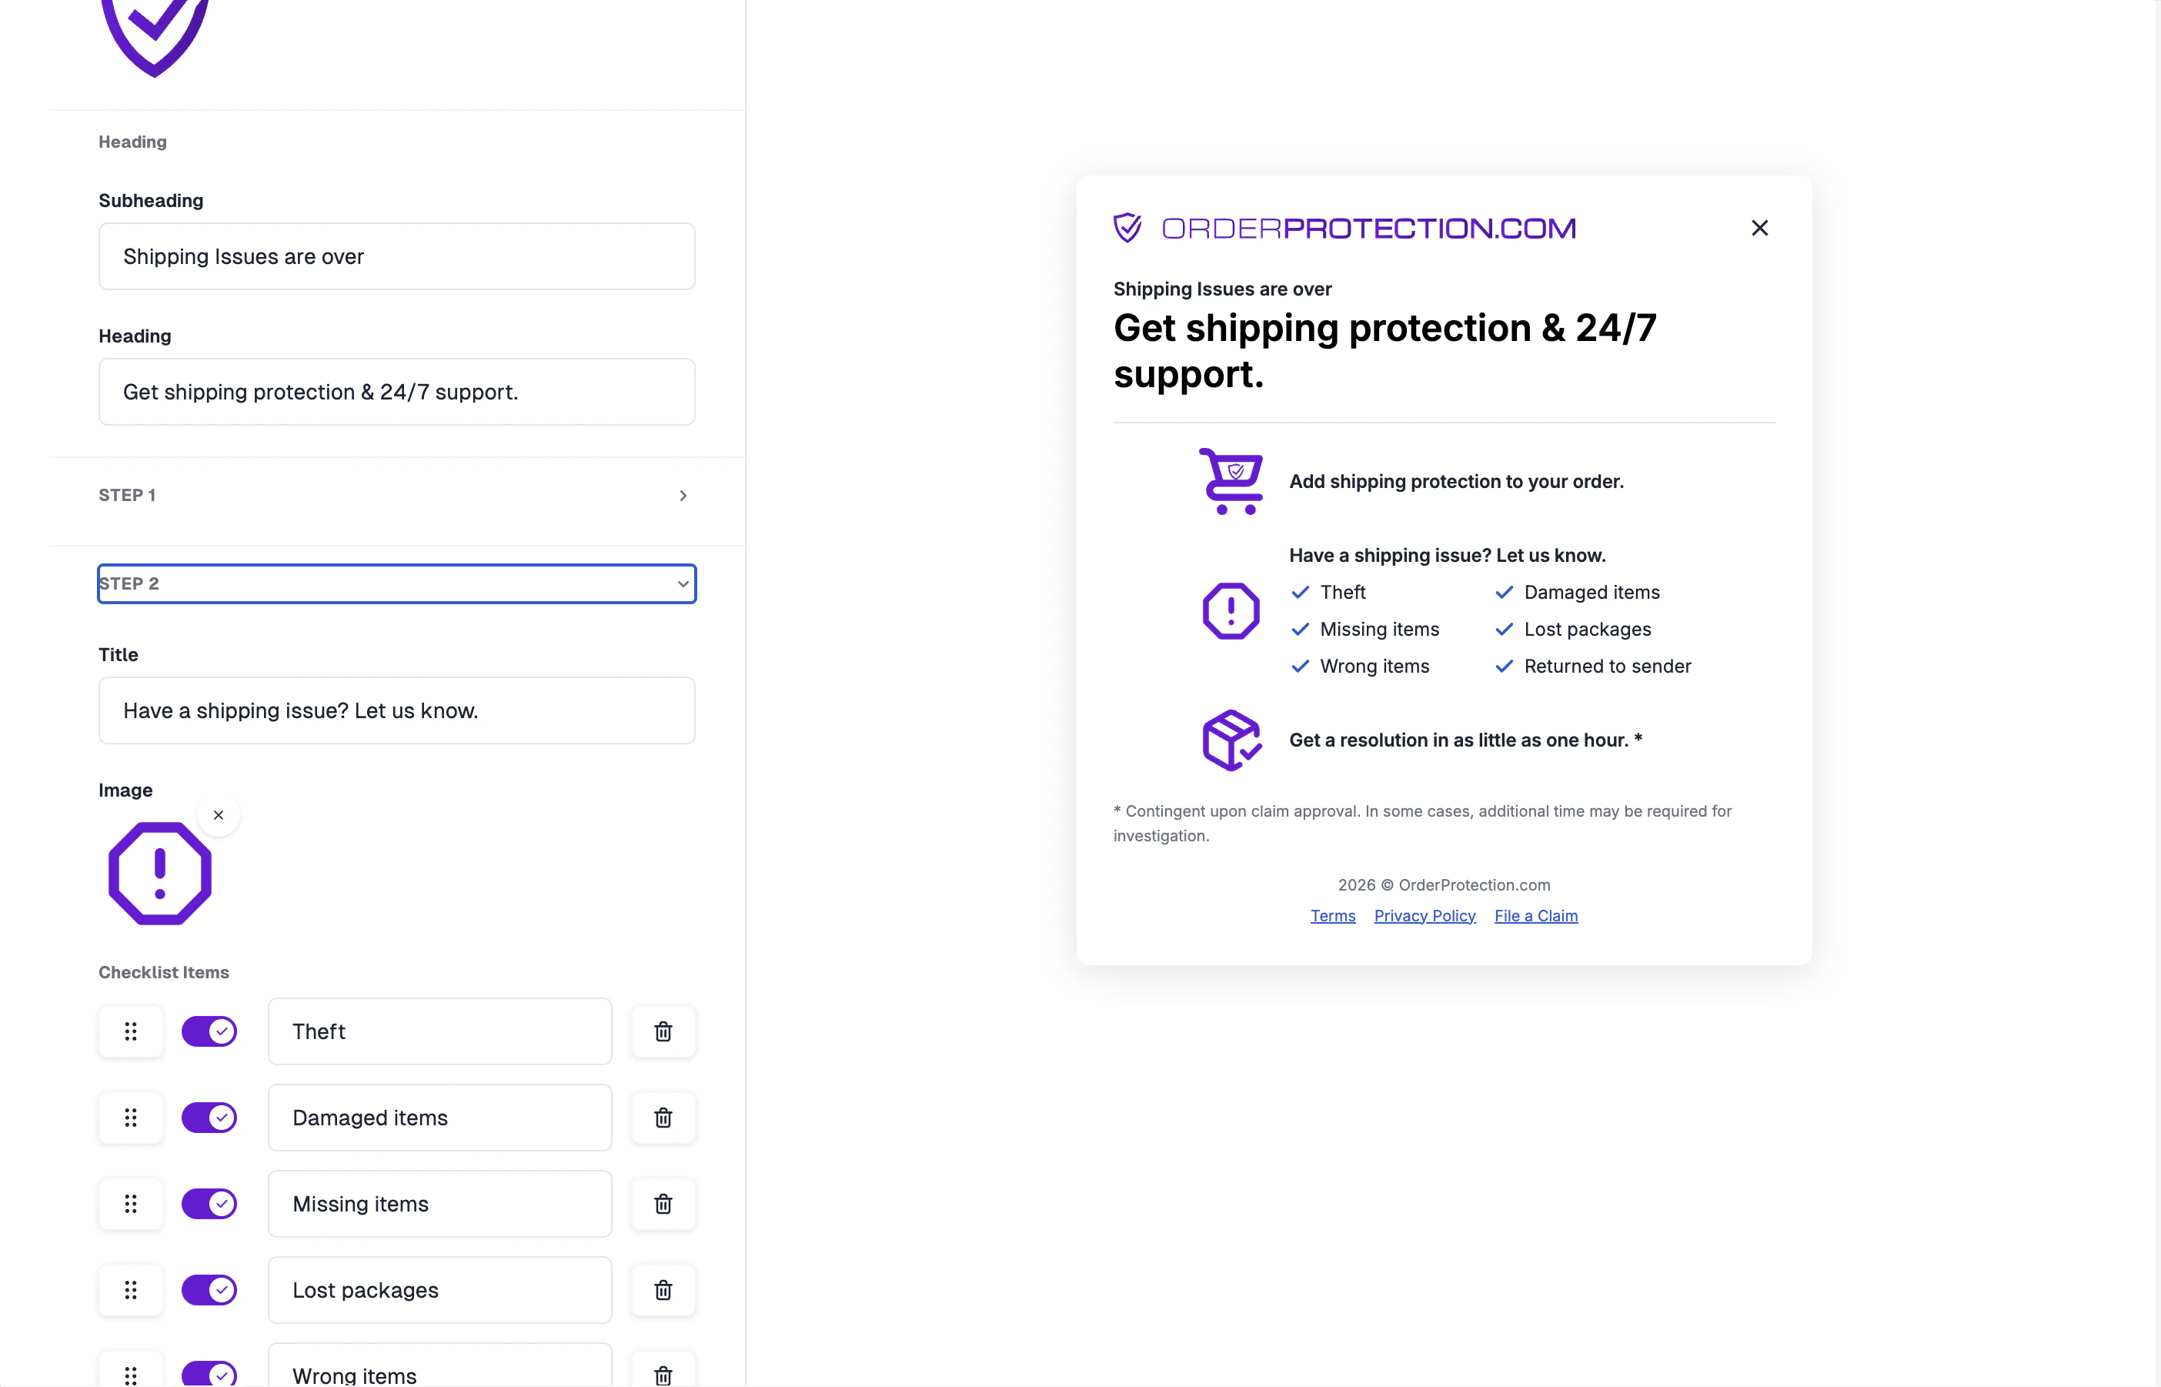The height and width of the screenshot is (1387, 2161).
Task: Click the drag handle beside Missing items
Action: pos(131,1203)
